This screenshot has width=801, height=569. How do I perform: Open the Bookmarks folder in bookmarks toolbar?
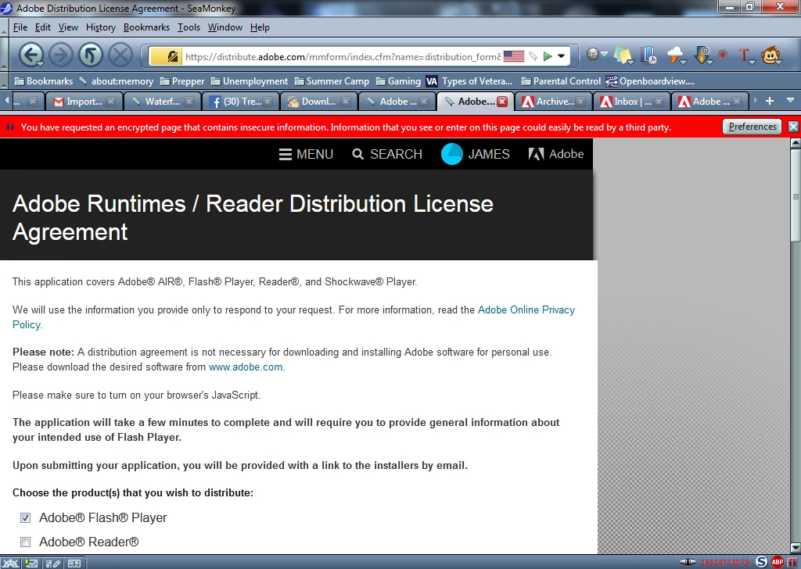click(44, 81)
